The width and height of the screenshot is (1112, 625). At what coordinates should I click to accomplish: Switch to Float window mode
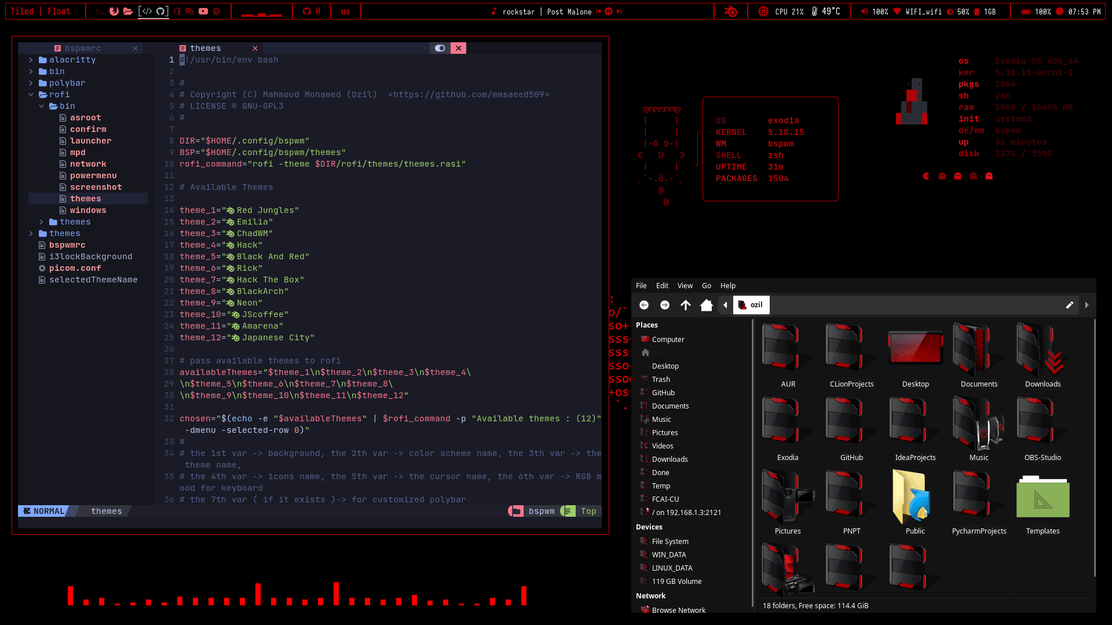point(59,12)
